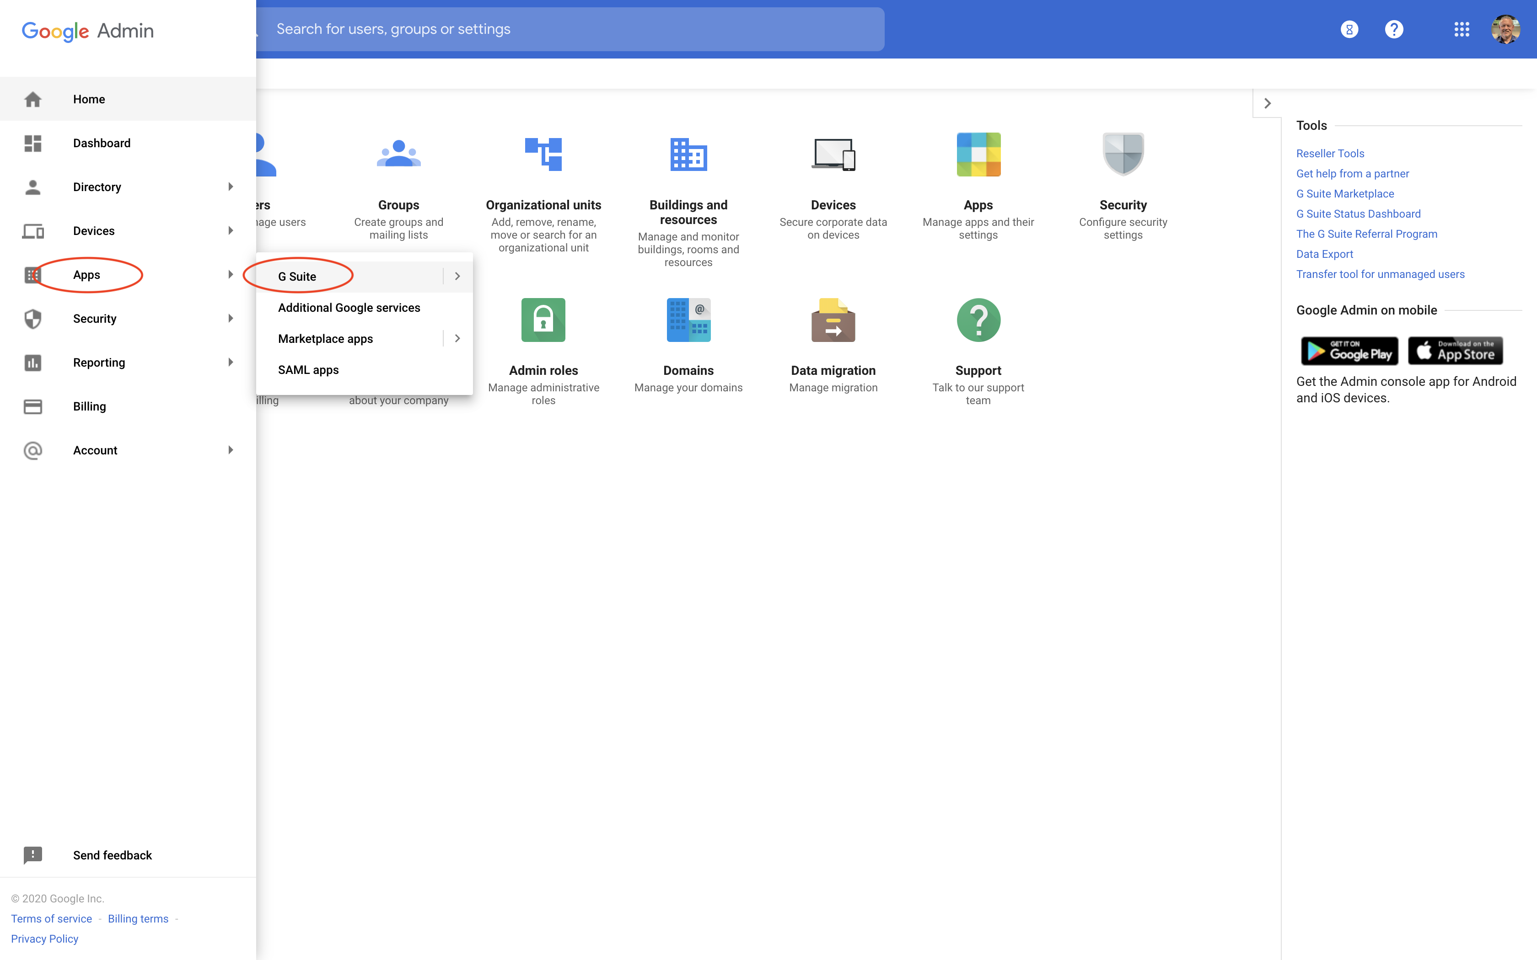Open the G Suite Status Dashboard link
The height and width of the screenshot is (960, 1537).
pyautogui.click(x=1358, y=214)
